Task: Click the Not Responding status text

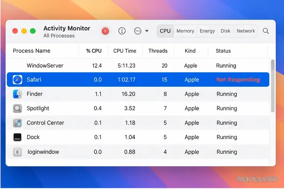Action: coord(238,80)
